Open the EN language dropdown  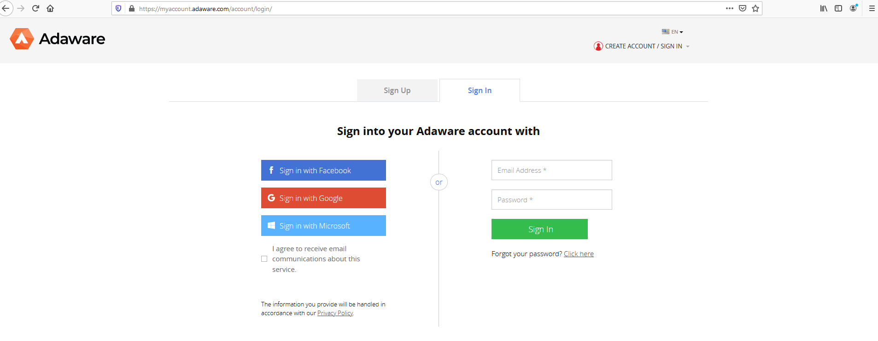tap(673, 32)
